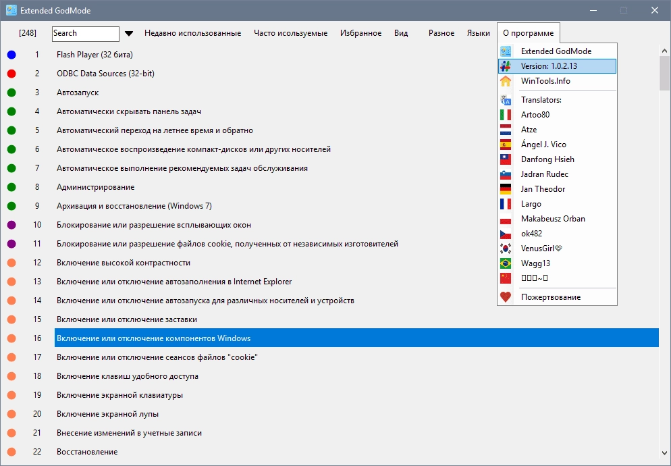Click the orange dot next to Восстановление

11,452
